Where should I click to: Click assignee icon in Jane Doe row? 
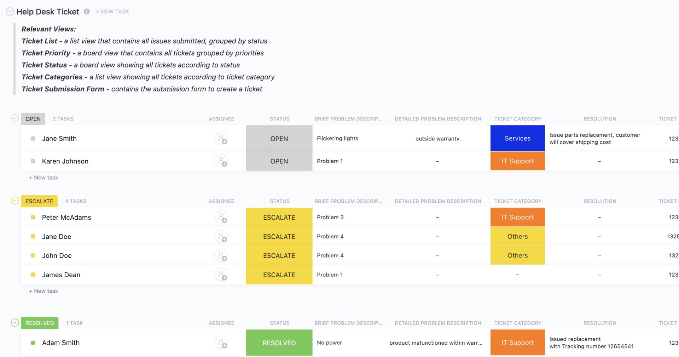point(221,237)
